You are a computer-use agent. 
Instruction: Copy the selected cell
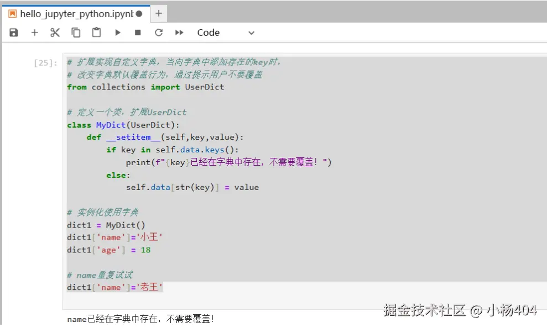click(76, 33)
